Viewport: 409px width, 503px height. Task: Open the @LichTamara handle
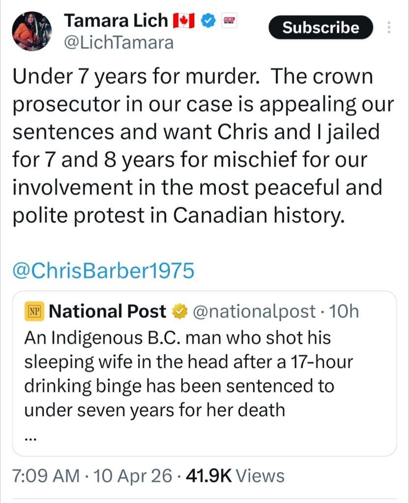click(119, 43)
